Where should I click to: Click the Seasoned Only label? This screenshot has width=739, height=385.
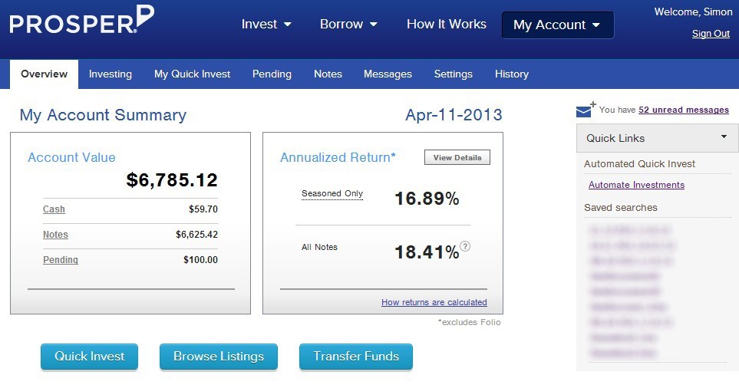[x=332, y=194]
